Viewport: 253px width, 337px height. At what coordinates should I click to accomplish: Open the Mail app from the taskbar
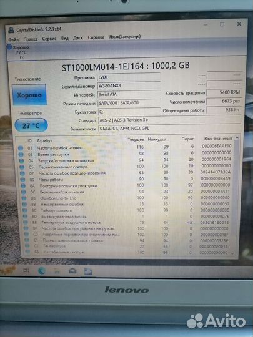[x=72, y=271]
